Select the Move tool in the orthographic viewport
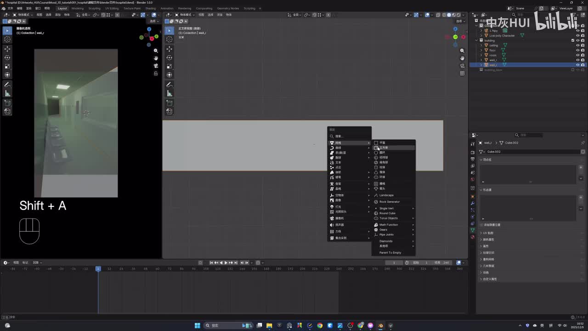This screenshot has height=331, width=588. pyautogui.click(x=170, y=49)
